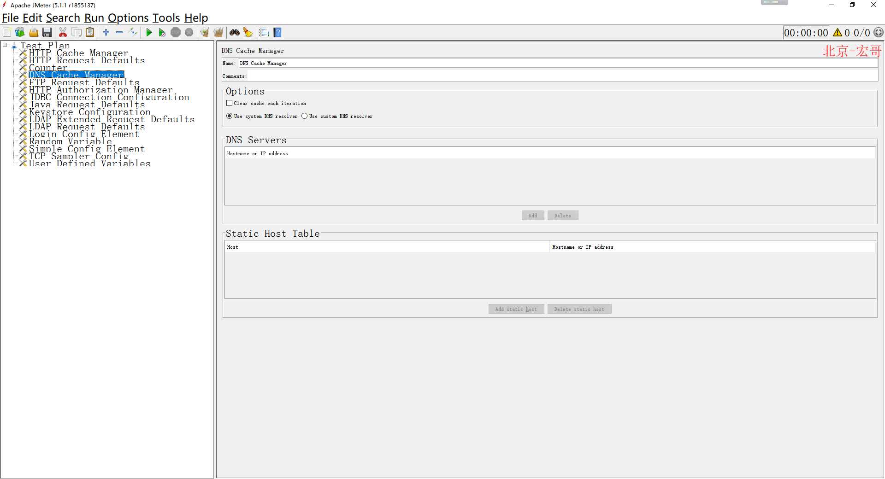Enable Clear cache each iteration checkbox
885x479 pixels.
(229, 103)
